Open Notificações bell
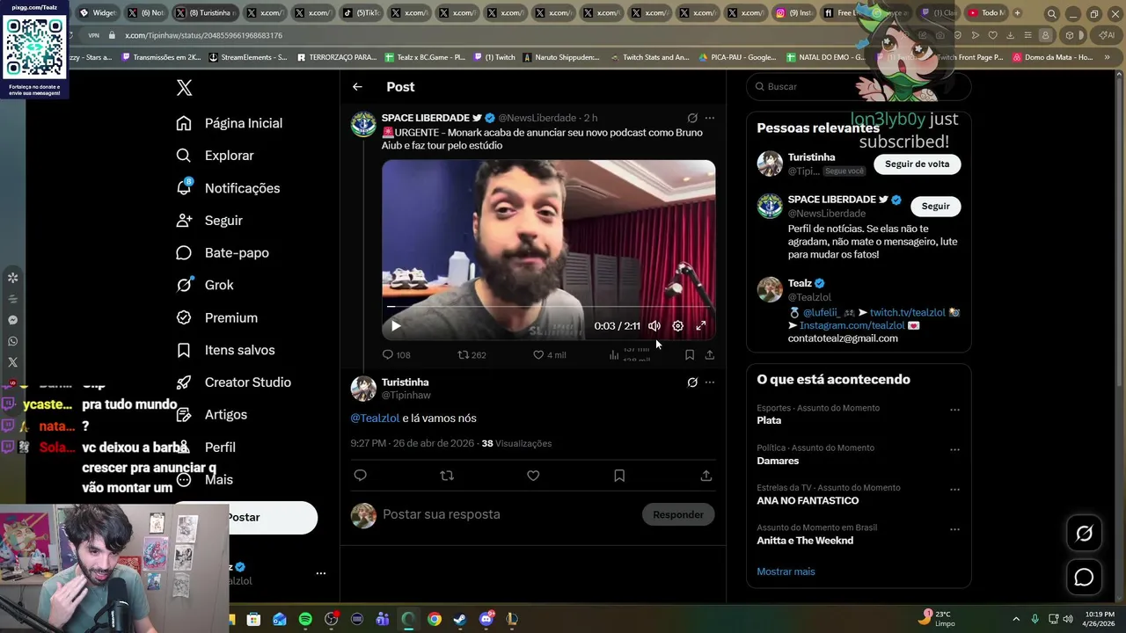1126x633 pixels. [228, 188]
